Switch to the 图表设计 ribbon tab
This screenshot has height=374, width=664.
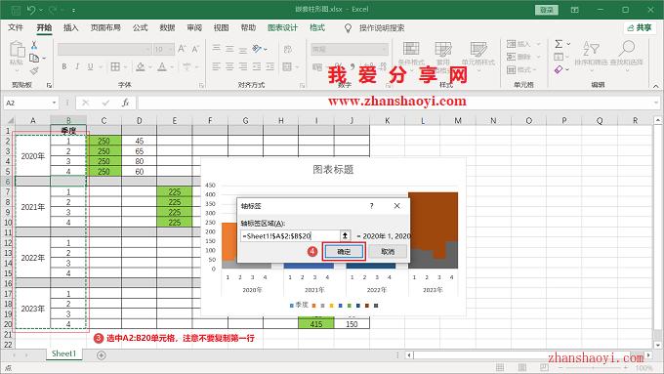click(x=282, y=27)
